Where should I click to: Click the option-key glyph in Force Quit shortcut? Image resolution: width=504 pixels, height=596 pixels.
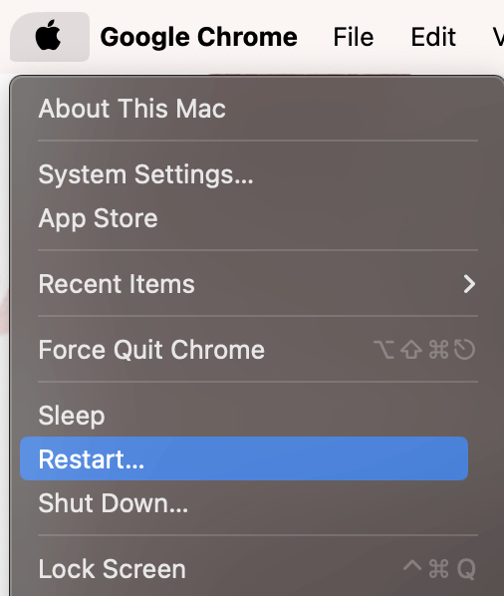(x=384, y=350)
